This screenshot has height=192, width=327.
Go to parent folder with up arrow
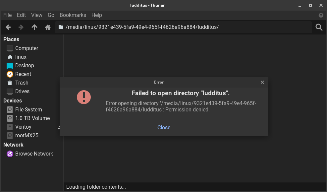34,27
